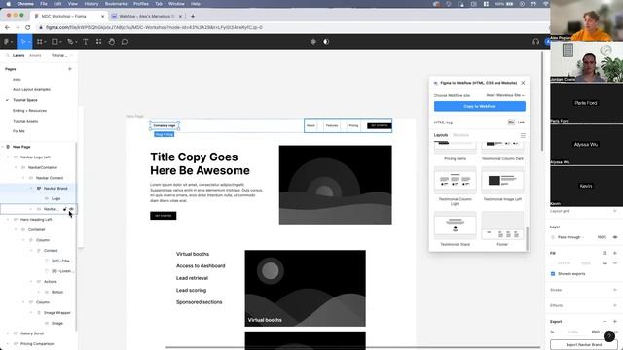The width and height of the screenshot is (623, 350).
Task: Open the Webflow site selection dropdown
Action: tap(505, 95)
